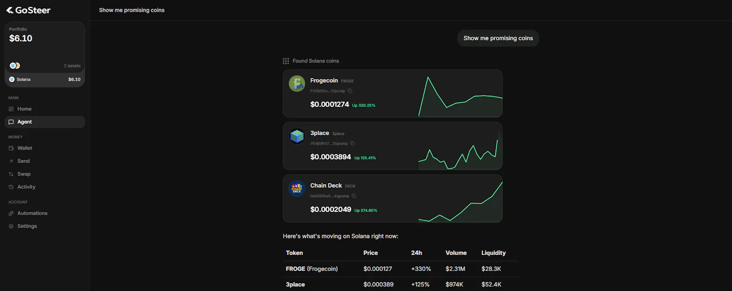Open Automations menu item
The height and width of the screenshot is (291, 732).
pyautogui.click(x=45, y=213)
